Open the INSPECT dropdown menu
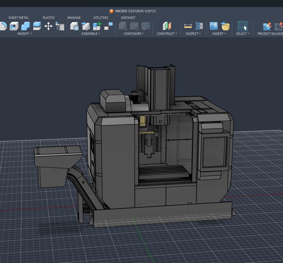This screenshot has width=283, height=263. (x=193, y=34)
